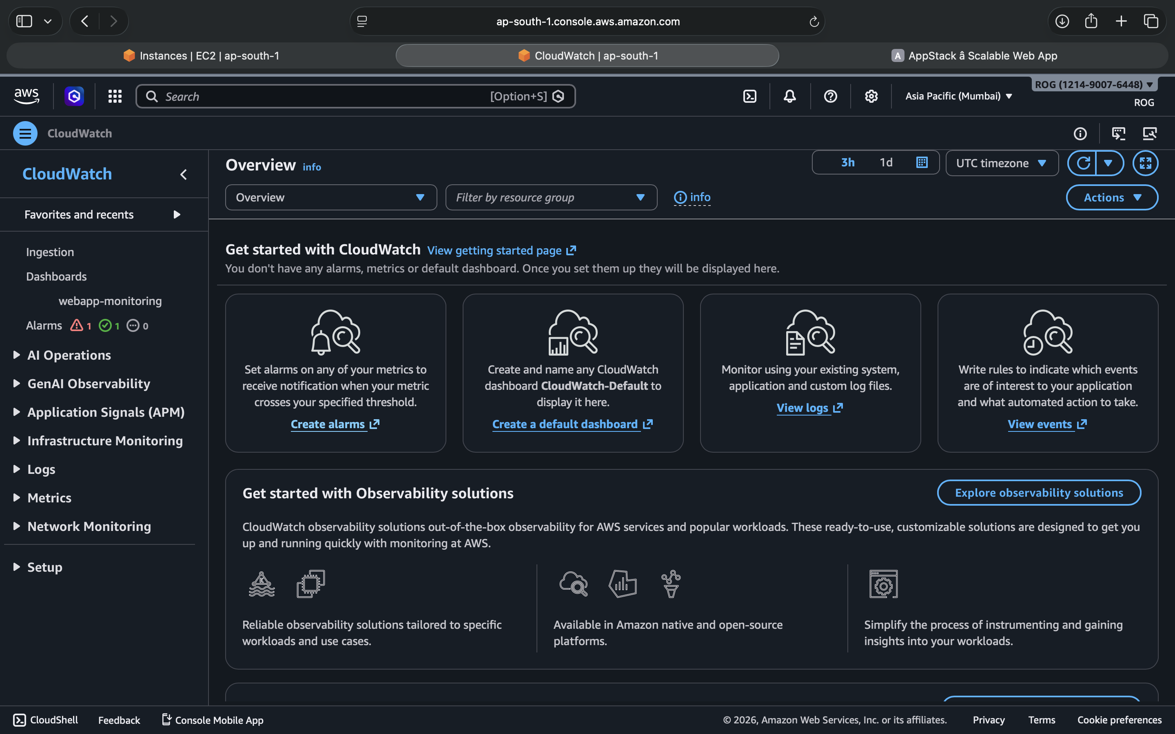Click the notifications bell icon
This screenshot has height=734, width=1175.
click(x=789, y=96)
